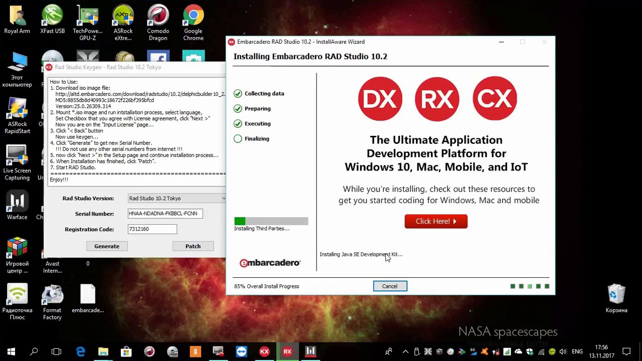This screenshot has width=642, height=361.
Task: Switch to RX installer taskbar button
Action: click(x=287, y=351)
